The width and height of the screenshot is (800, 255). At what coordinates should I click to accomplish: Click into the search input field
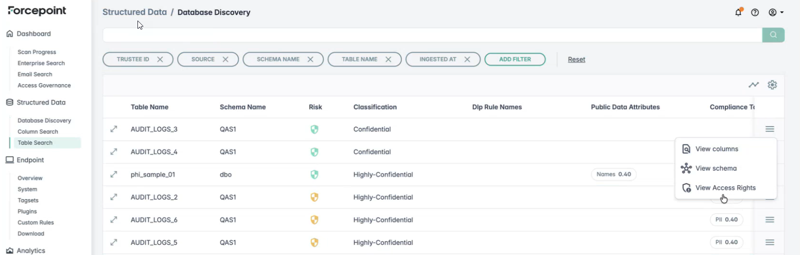click(x=431, y=35)
